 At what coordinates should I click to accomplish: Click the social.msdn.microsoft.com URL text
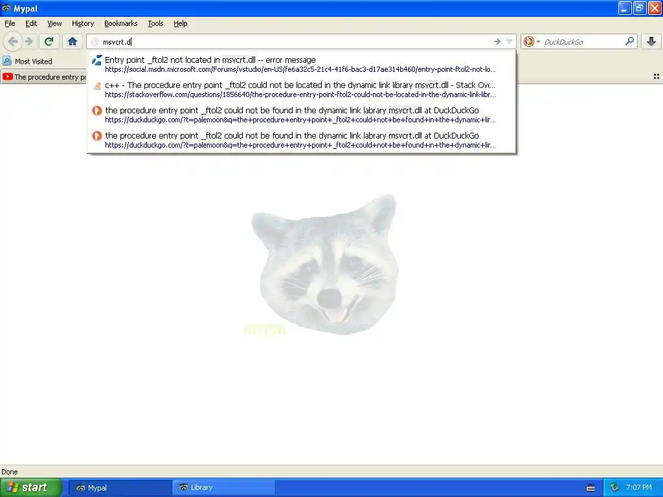click(x=300, y=69)
